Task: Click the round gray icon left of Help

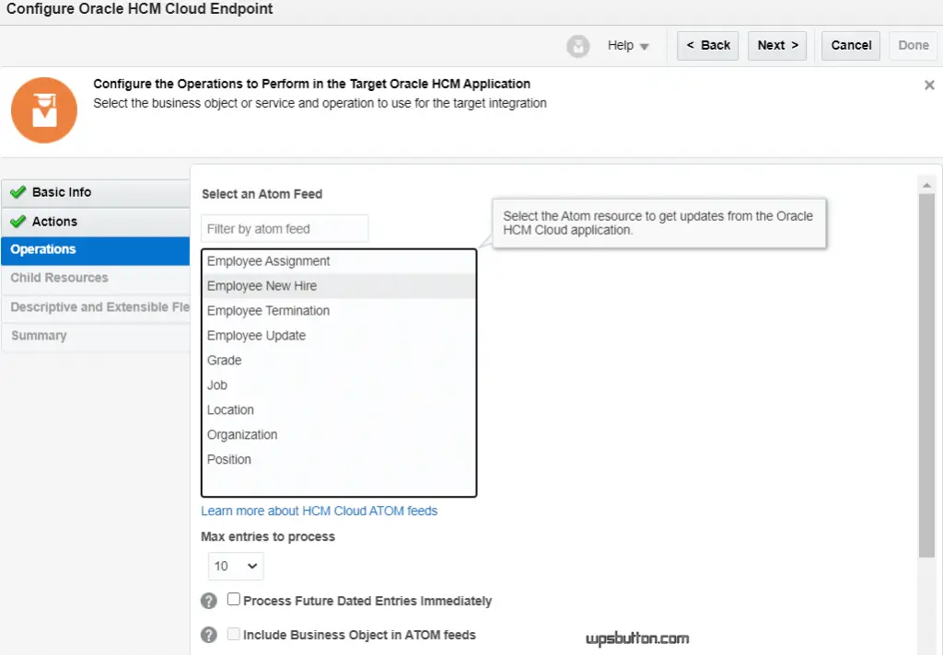Action: (x=578, y=46)
